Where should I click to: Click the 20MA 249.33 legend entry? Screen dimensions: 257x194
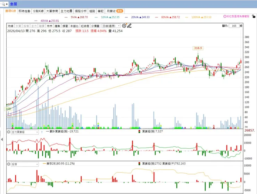(137, 17)
